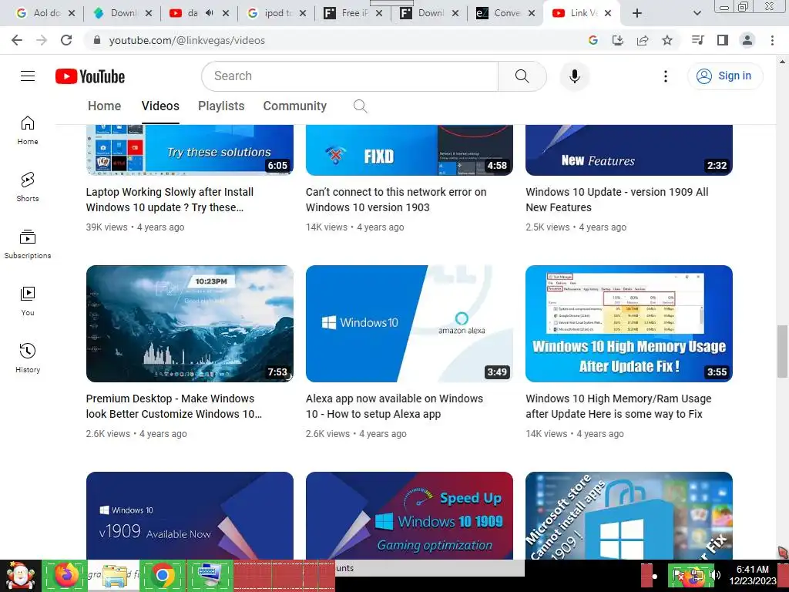Click the page vertical scrollbar thumb
Image resolution: width=789 pixels, height=592 pixels.
[782, 351]
